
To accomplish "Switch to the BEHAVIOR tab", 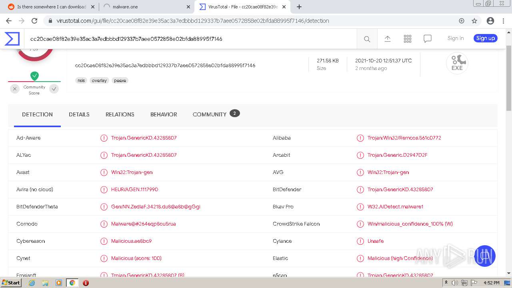I will click(x=164, y=114).
